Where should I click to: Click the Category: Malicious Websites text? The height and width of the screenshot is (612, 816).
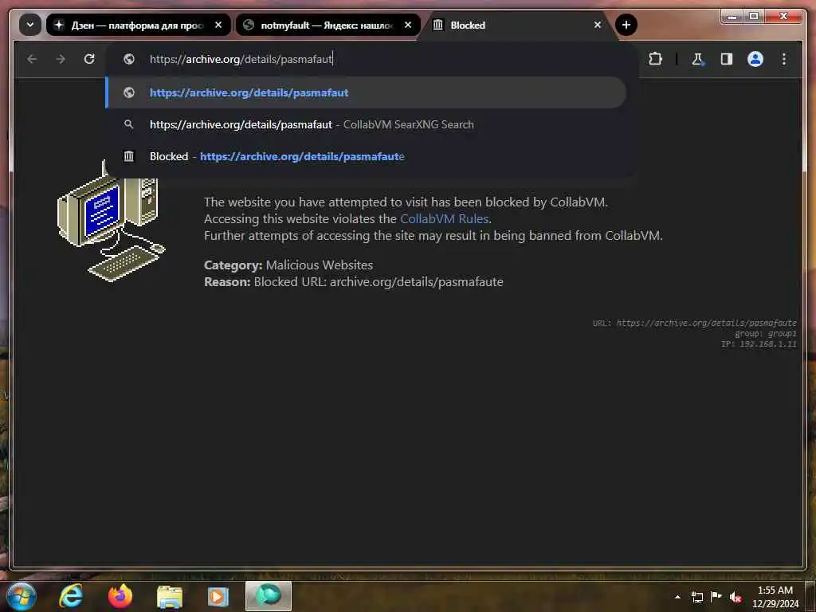[288, 265]
